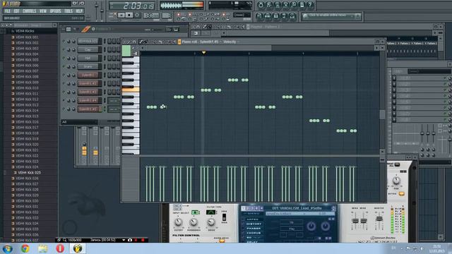Open the piano roll options menu arrow
The image size is (452, 254).
pyautogui.click(x=125, y=42)
